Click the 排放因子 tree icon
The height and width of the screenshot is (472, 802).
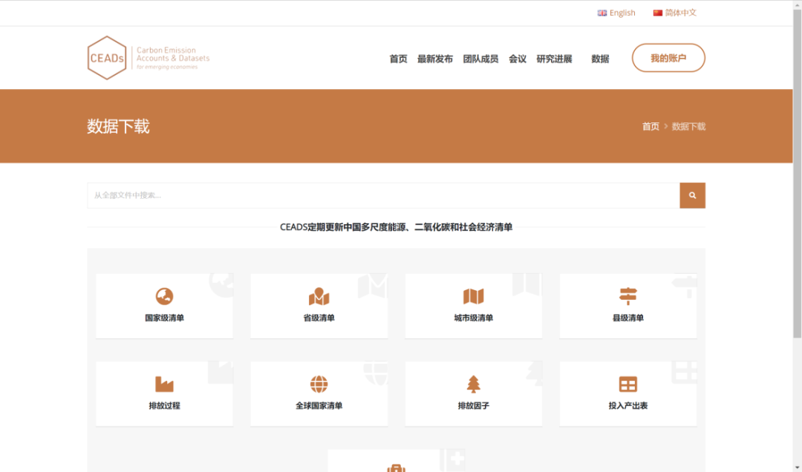[473, 383]
